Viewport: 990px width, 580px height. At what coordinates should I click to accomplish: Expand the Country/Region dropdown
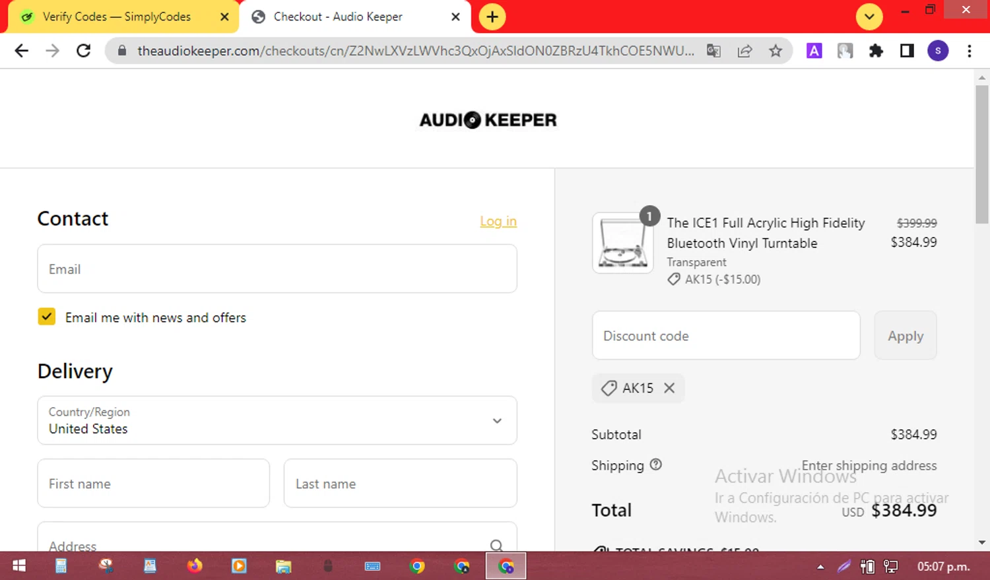[277, 420]
